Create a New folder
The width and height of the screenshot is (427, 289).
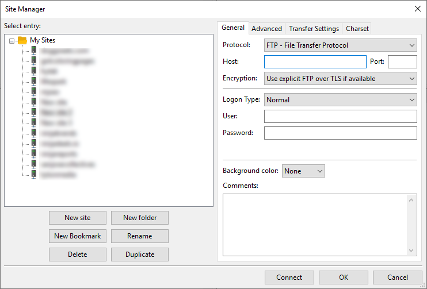(140, 218)
